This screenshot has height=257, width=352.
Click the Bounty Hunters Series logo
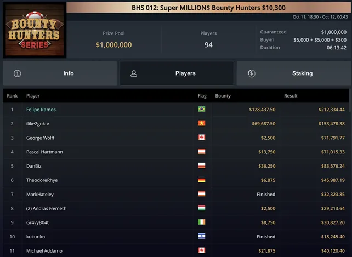(x=35, y=30)
